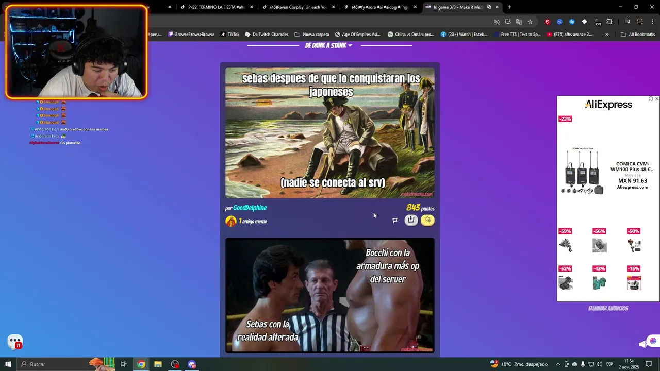
Task: Download the Napoleon meme via gray button
Action: [411, 220]
